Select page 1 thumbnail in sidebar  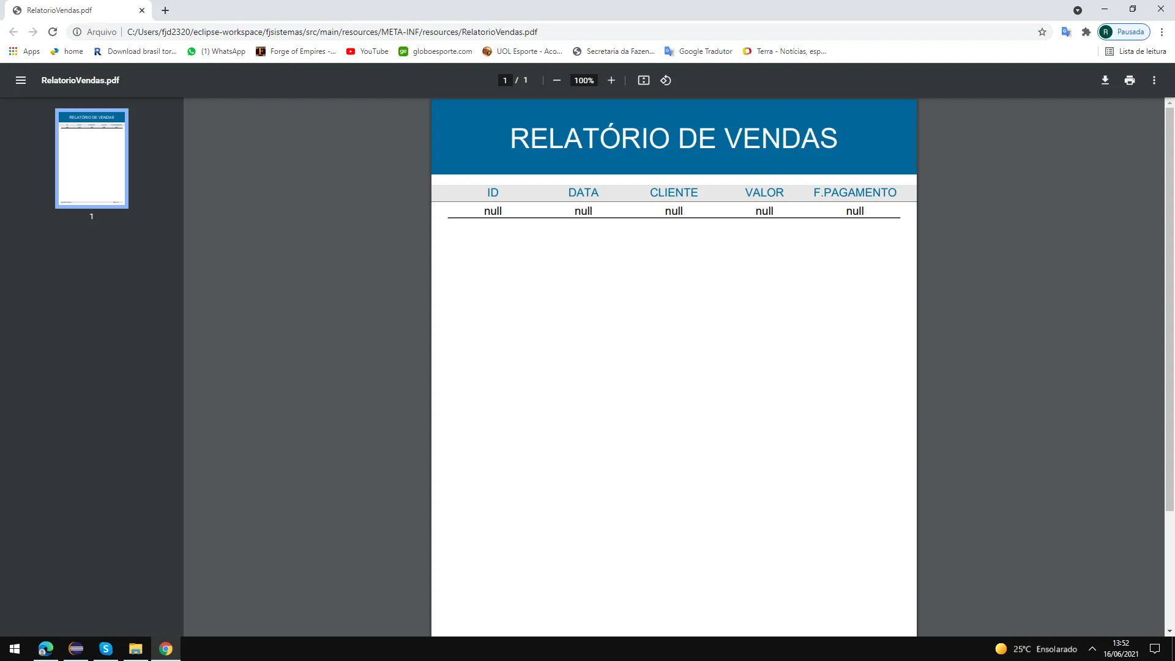click(x=92, y=159)
